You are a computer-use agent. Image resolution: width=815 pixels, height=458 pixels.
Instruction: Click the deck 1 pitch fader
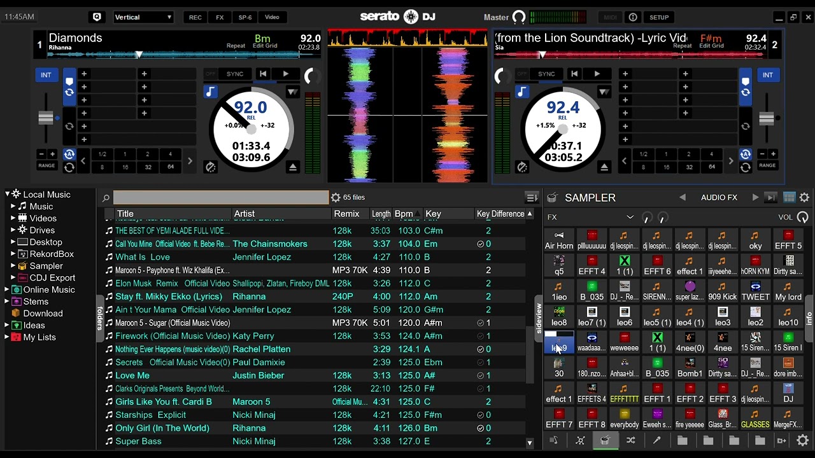(x=46, y=118)
